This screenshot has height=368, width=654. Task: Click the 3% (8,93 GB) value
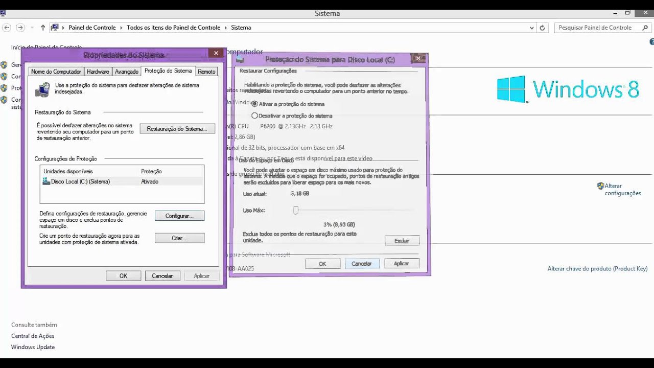(x=339, y=224)
